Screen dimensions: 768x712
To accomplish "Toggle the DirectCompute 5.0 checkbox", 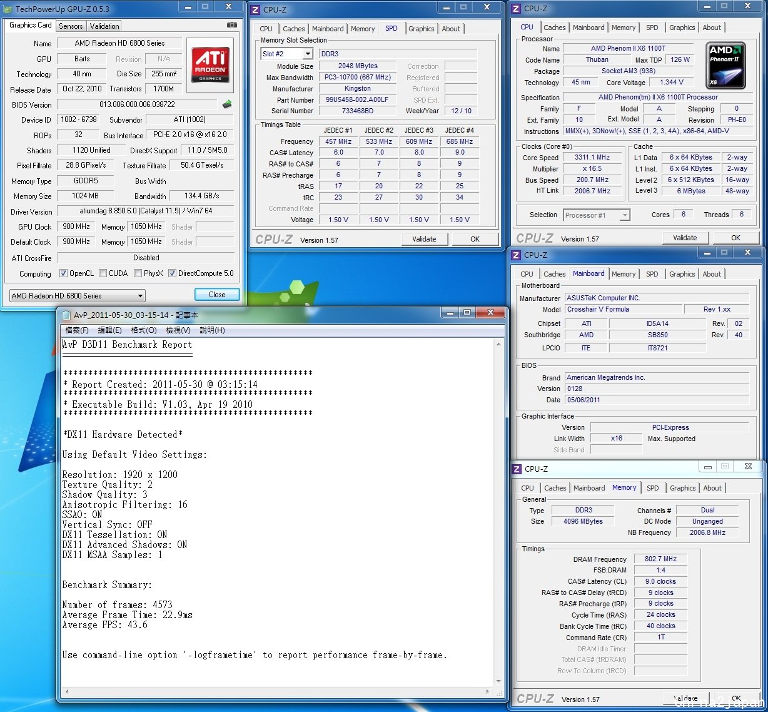I will [x=172, y=273].
